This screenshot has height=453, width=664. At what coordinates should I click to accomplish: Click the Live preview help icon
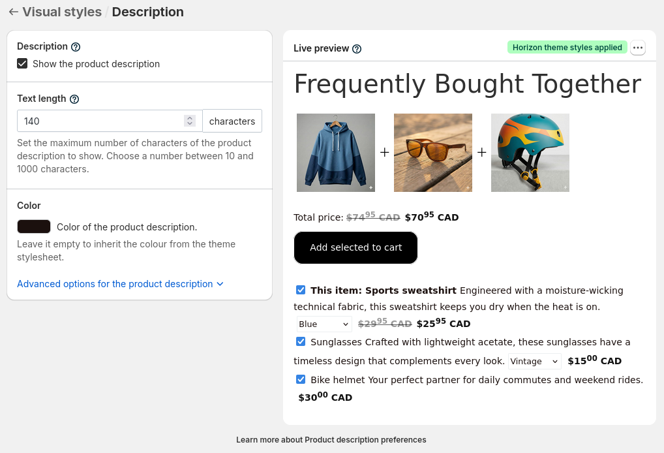click(x=357, y=49)
